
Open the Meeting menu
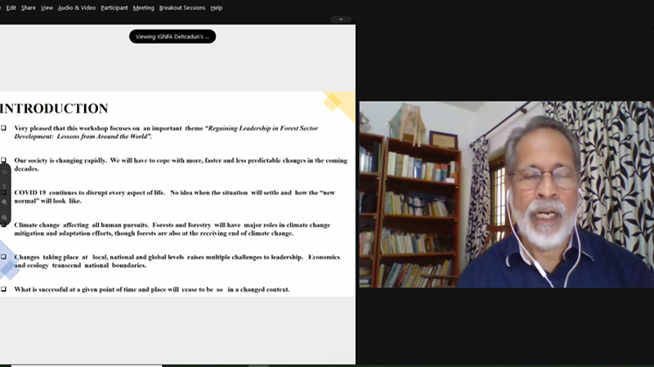coord(143,7)
